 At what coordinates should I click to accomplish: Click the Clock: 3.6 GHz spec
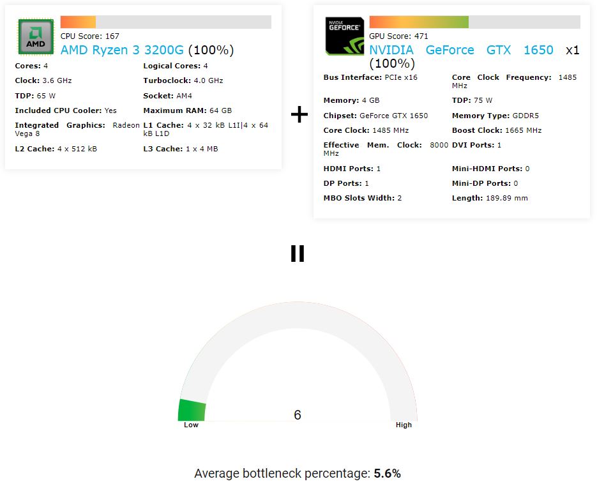(x=43, y=80)
